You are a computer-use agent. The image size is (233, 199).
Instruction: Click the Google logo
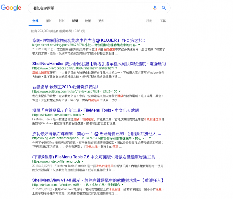pos(11,7)
